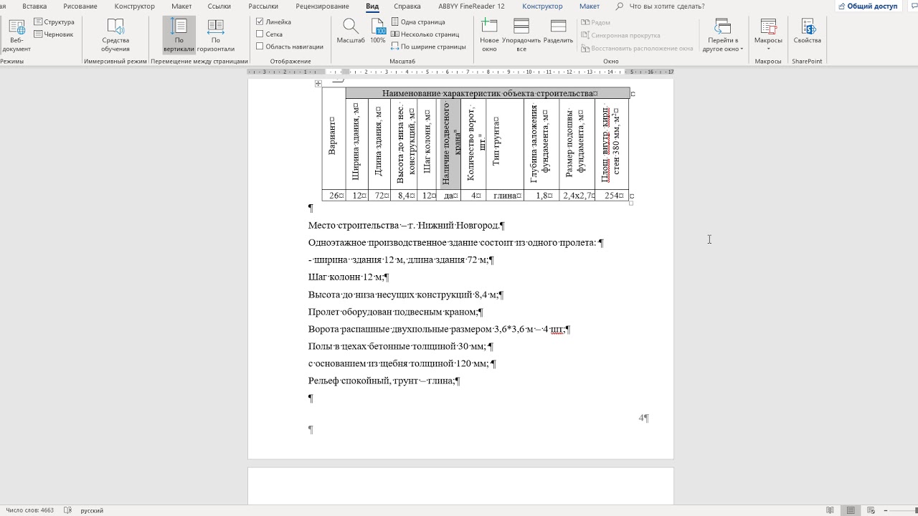Click the table cell containing глина
This screenshot has height=516, width=918.
tap(505, 196)
